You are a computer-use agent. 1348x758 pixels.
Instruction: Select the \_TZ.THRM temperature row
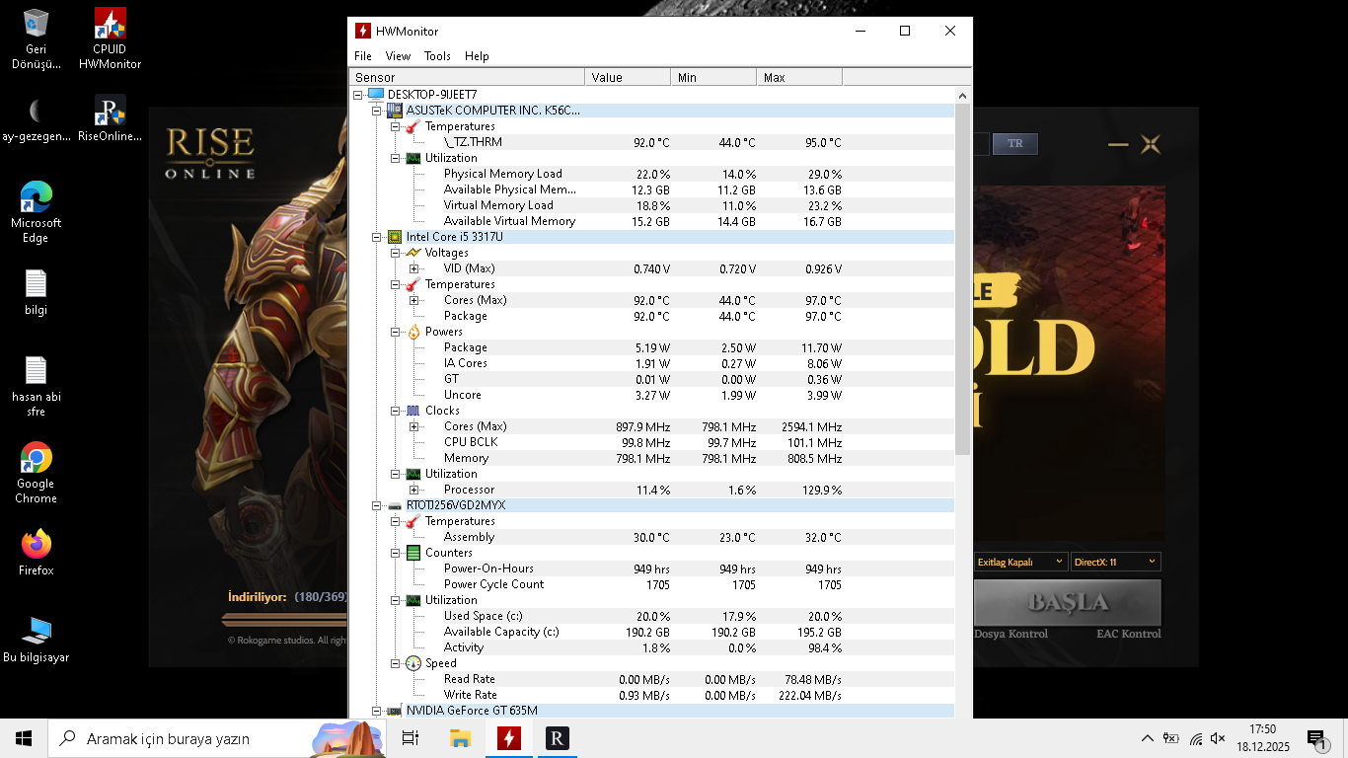pos(653,142)
